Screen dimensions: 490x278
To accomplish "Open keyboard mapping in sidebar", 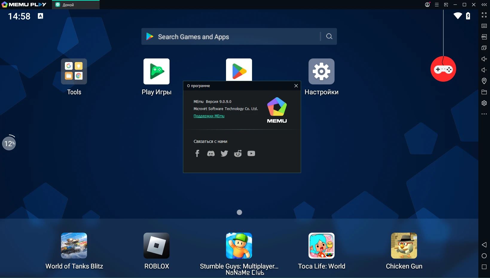I will click(x=484, y=26).
